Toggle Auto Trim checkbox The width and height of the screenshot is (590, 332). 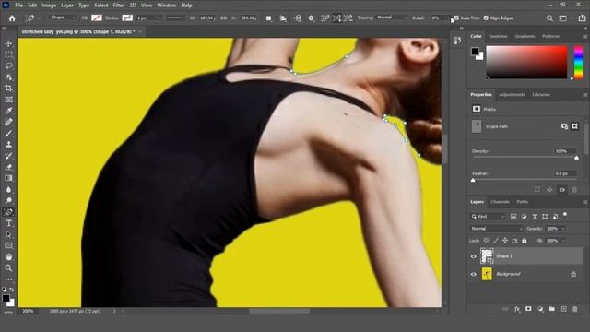457,18
